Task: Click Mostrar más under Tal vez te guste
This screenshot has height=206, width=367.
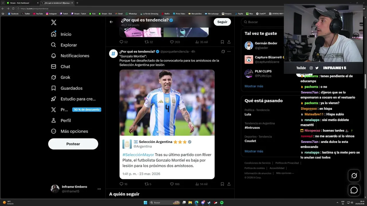Action: (x=254, y=86)
